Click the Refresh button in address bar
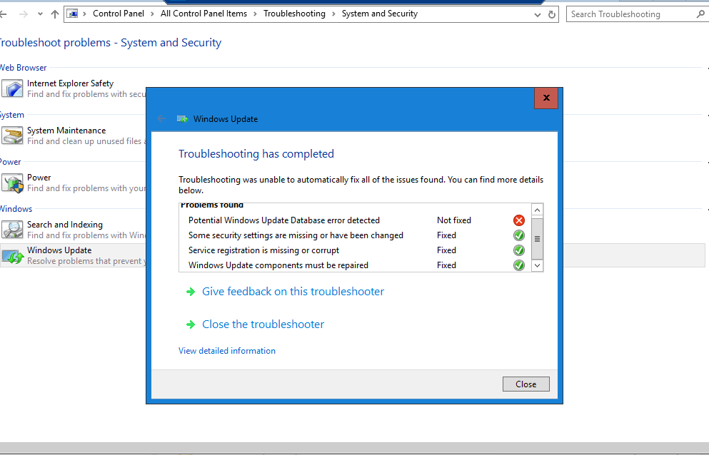This screenshot has width=709, height=455. (552, 14)
